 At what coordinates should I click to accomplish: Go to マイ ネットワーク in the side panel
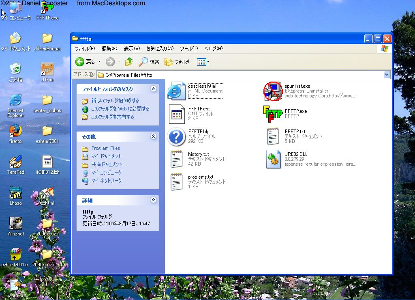(107, 181)
